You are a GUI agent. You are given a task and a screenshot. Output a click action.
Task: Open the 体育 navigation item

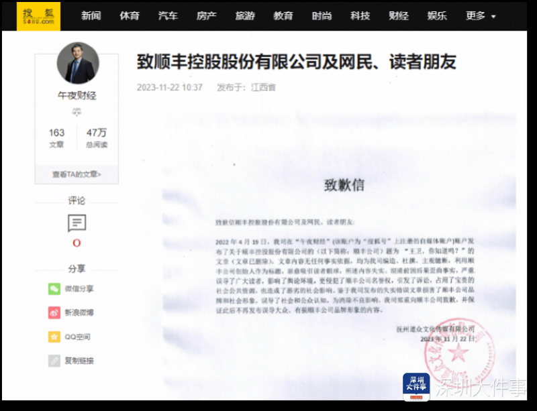pos(130,15)
